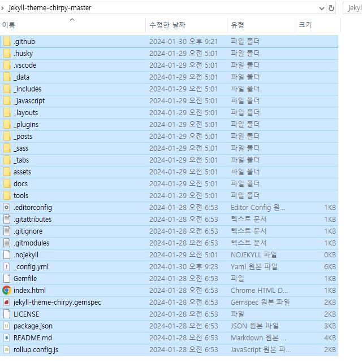
Task: Click the .nojekyll blank file icon
Action: (x=7, y=255)
